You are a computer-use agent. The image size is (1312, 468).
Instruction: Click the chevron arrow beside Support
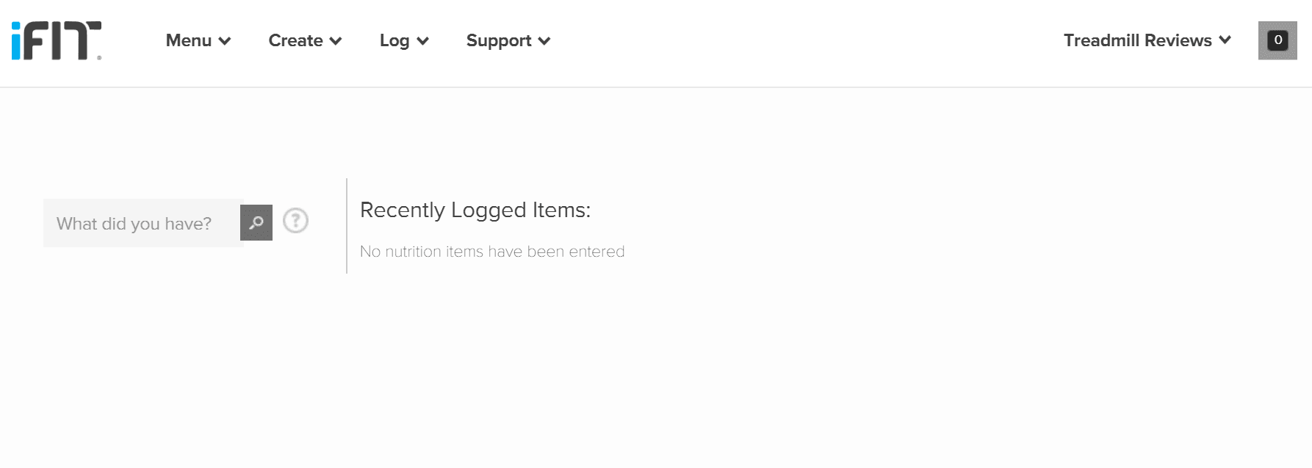tap(544, 41)
